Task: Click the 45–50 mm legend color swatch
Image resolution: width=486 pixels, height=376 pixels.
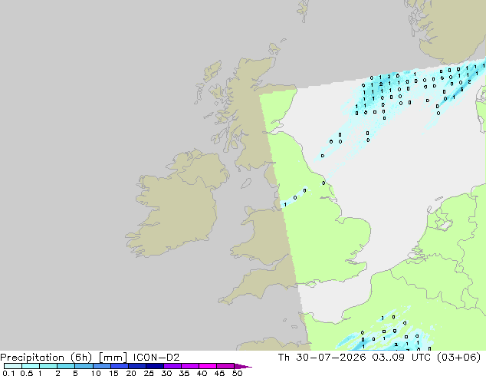Action: tap(225, 366)
